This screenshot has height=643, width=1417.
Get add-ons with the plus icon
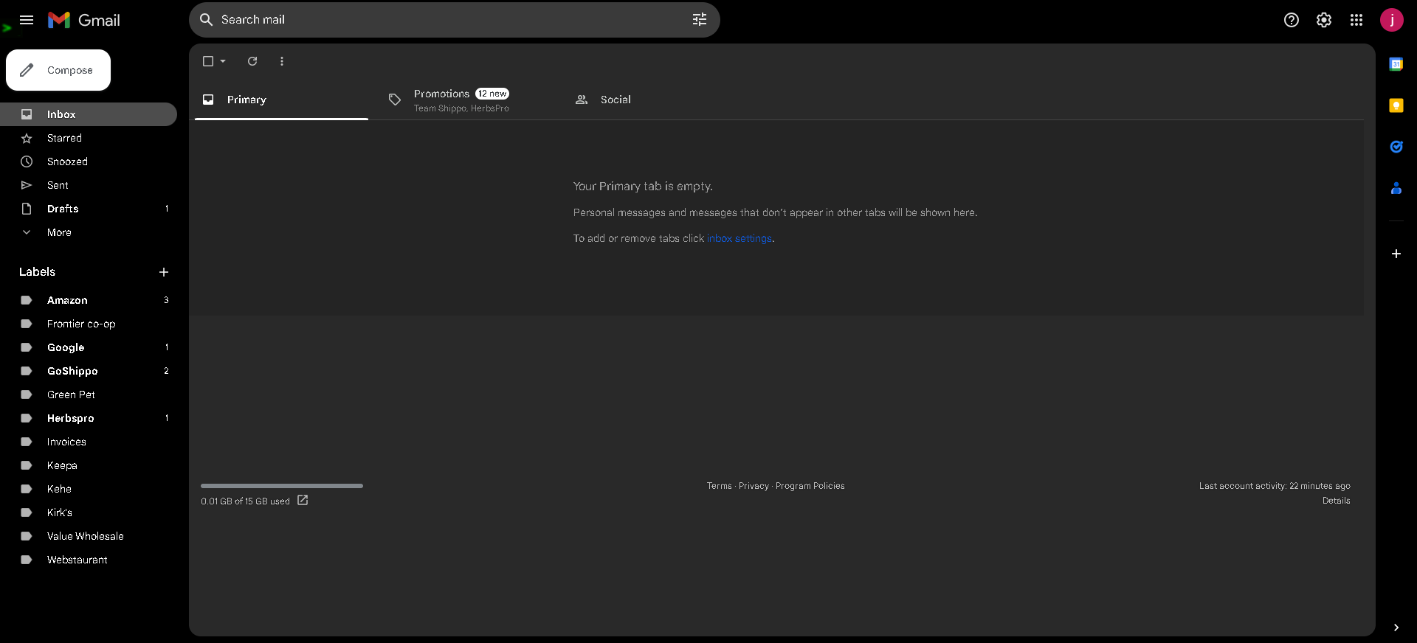[x=1396, y=254]
